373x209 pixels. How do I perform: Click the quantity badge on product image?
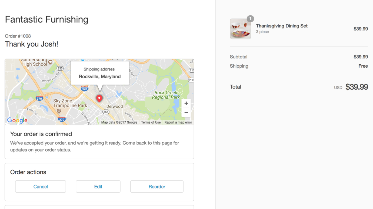click(x=250, y=19)
